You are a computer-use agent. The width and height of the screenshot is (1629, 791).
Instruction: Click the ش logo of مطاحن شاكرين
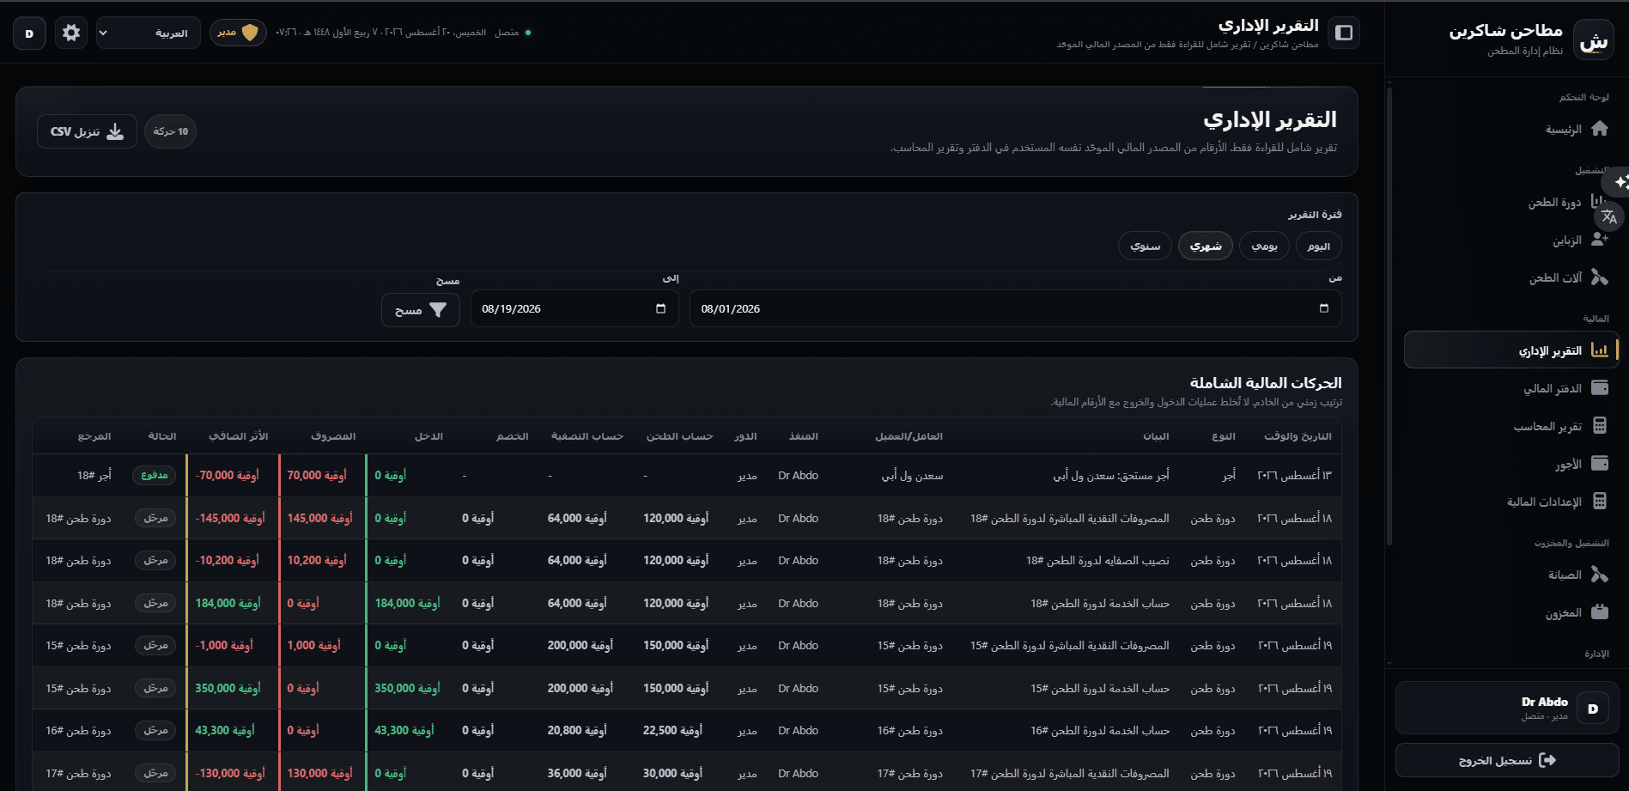tap(1594, 40)
